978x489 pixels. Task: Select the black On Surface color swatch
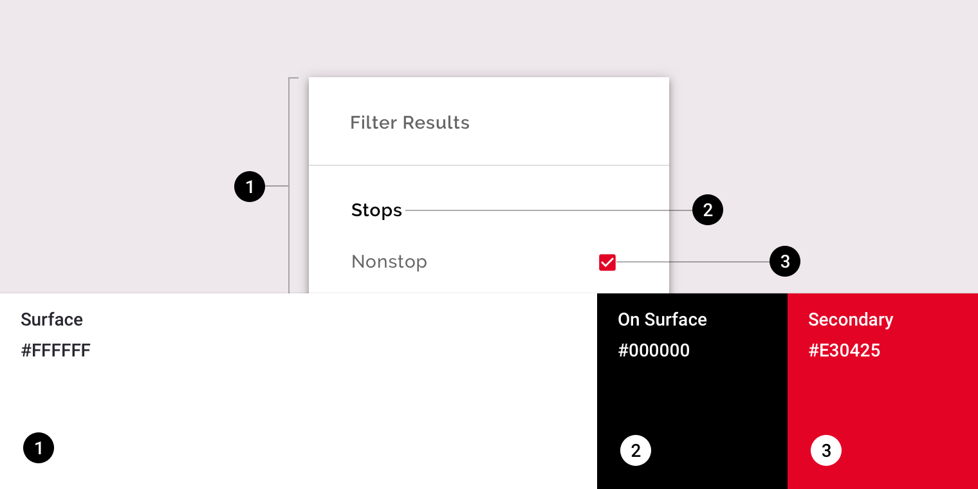point(692,391)
